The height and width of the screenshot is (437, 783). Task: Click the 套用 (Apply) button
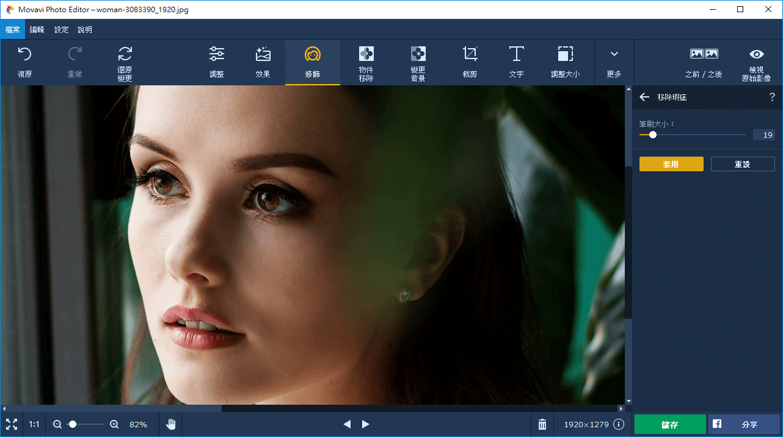point(671,164)
